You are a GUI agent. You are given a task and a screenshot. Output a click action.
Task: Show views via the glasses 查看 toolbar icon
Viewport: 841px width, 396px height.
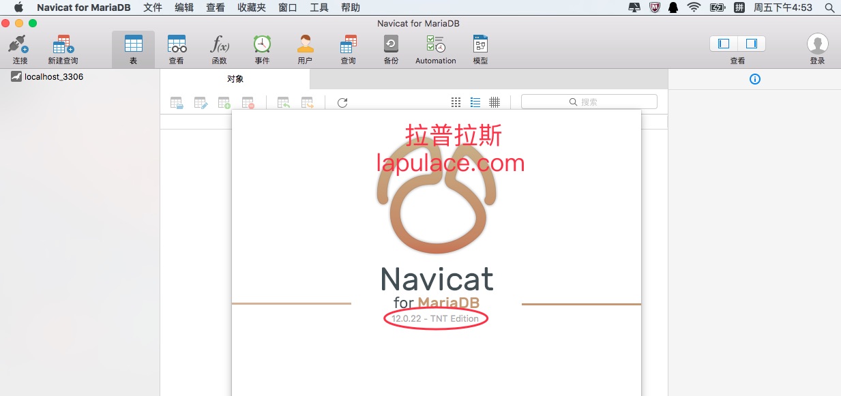click(x=177, y=45)
